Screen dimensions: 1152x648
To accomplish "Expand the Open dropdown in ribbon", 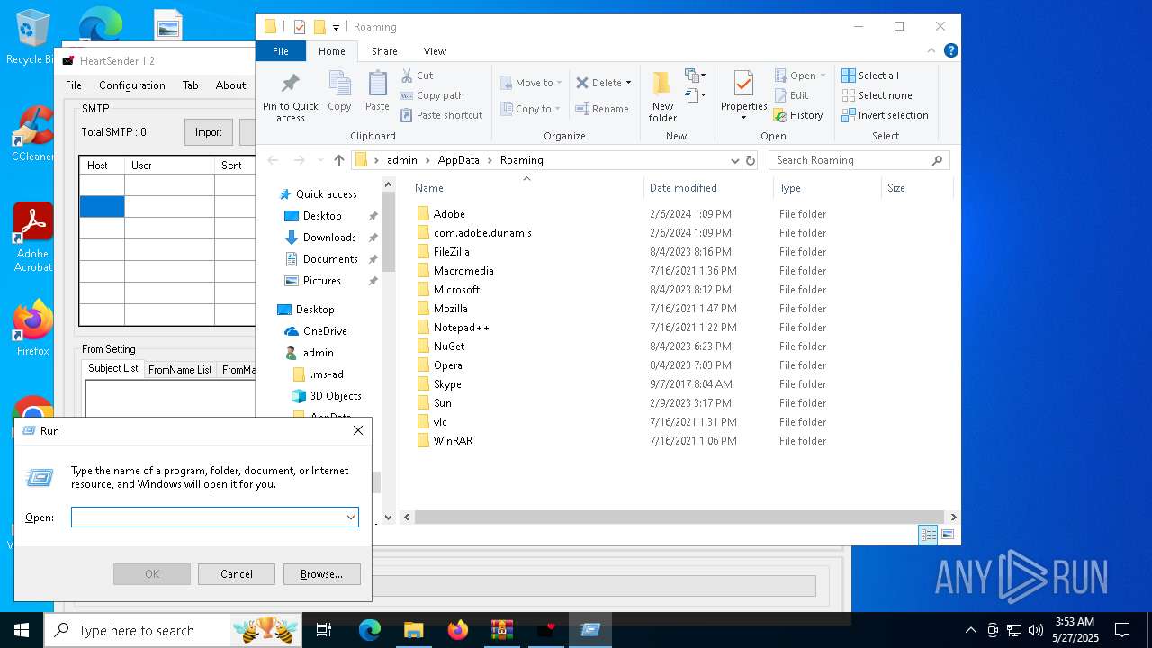I will (823, 76).
